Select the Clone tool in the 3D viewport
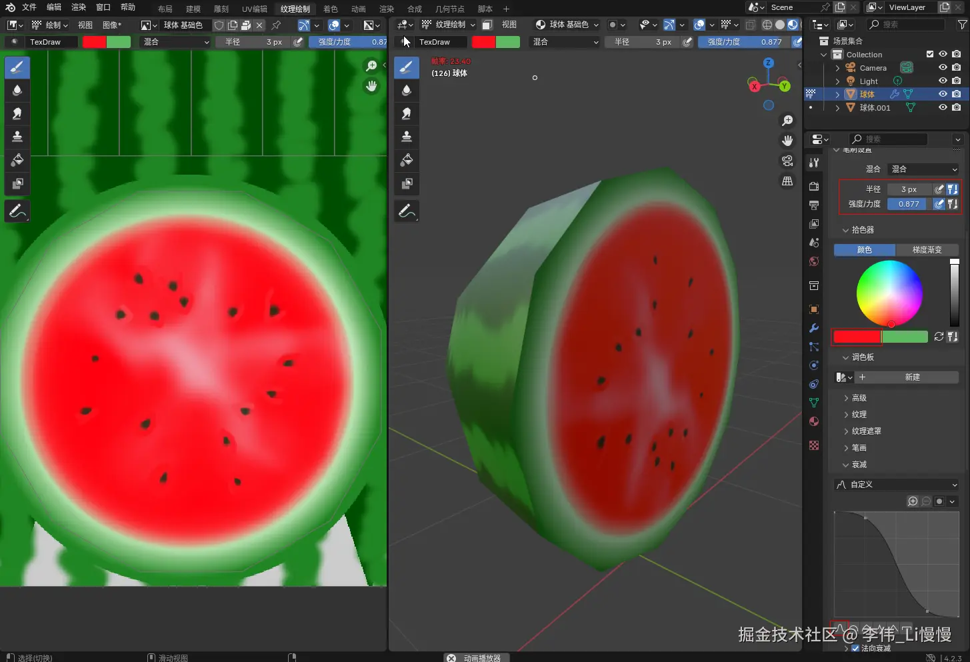The image size is (970, 662). pyautogui.click(x=407, y=137)
